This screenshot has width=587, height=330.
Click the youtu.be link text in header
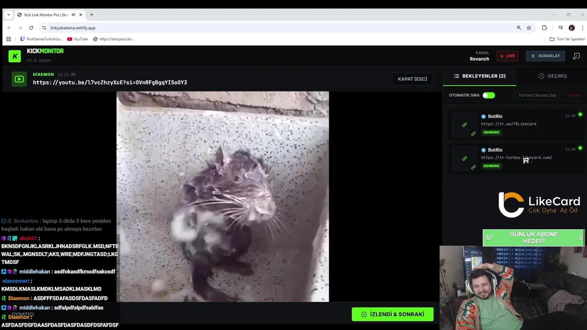coord(110,82)
